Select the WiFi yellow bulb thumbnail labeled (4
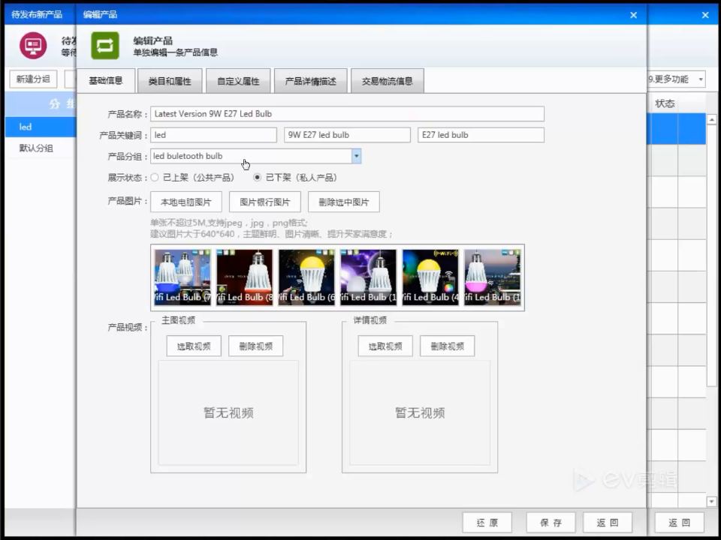This screenshot has height=540, width=721. coord(430,277)
